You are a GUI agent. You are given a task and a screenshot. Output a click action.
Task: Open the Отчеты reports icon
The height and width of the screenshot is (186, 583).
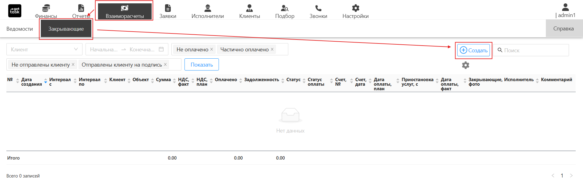tap(81, 8)
